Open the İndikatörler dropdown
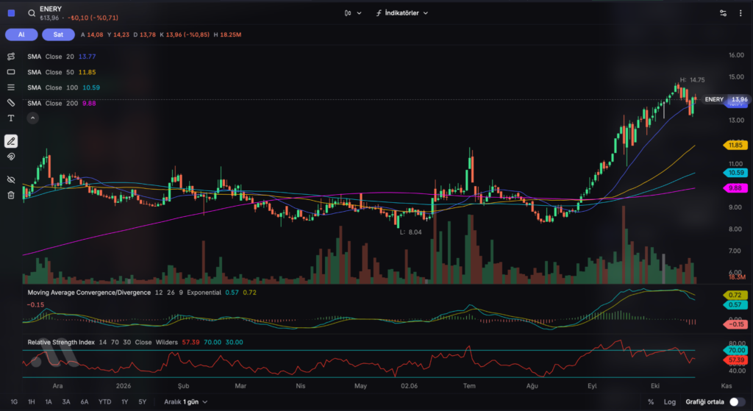This screenshot has width=753, height=411. pyautogui.click(x=402, y=13)
